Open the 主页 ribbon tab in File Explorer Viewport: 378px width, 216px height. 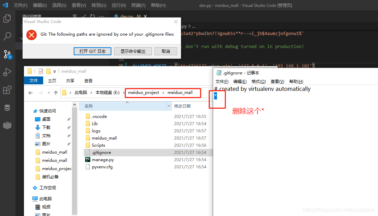(x=52, y=81)
